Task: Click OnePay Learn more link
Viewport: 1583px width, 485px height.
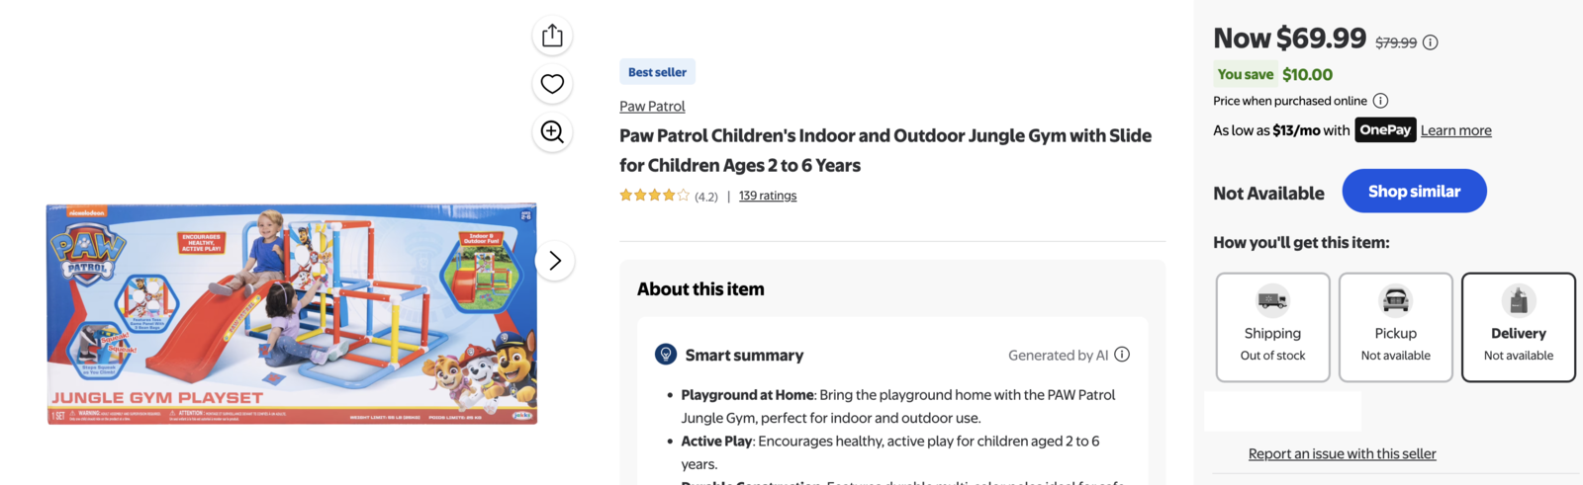Action: coord(1455,130)
